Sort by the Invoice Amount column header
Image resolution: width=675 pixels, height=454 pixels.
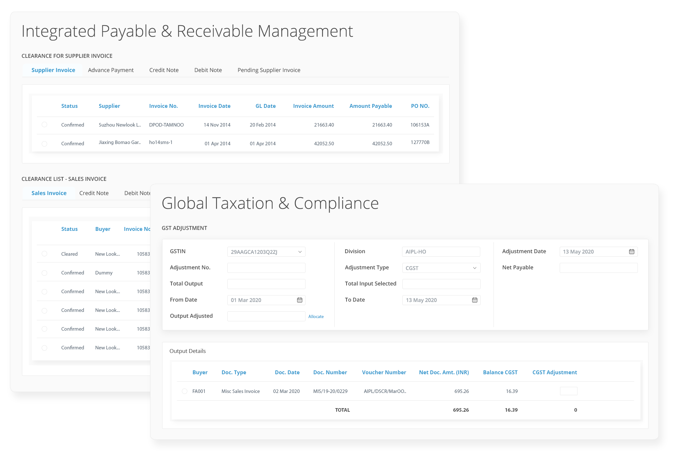(313, 106)
